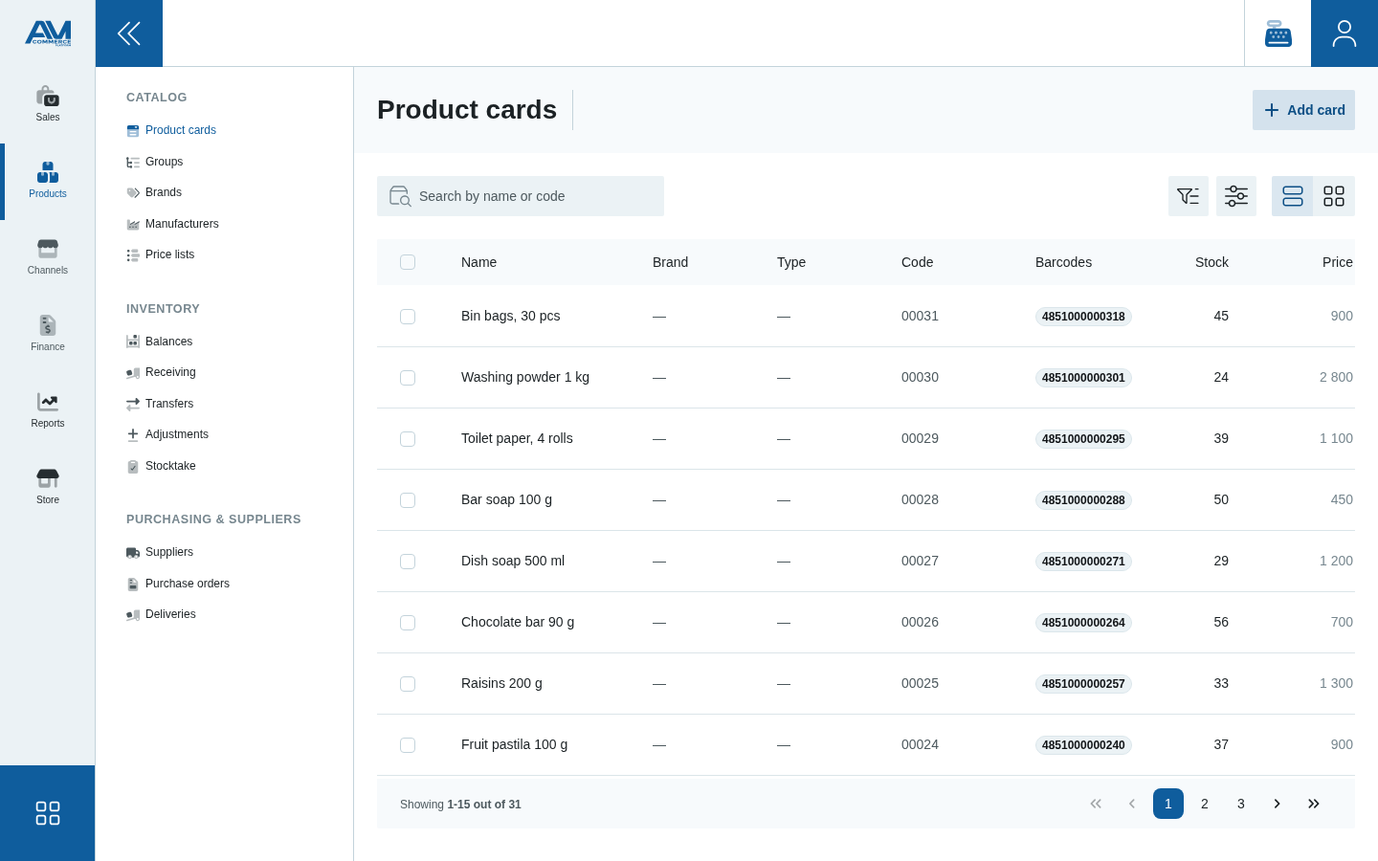Screen dimensions: 1378x861
Task: Switch to list view layout
Action: (1293, 196)
